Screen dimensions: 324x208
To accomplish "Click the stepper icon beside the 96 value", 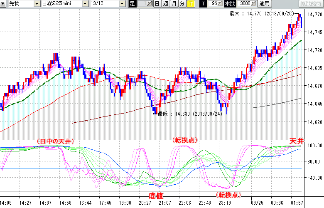I will (220, 4).
